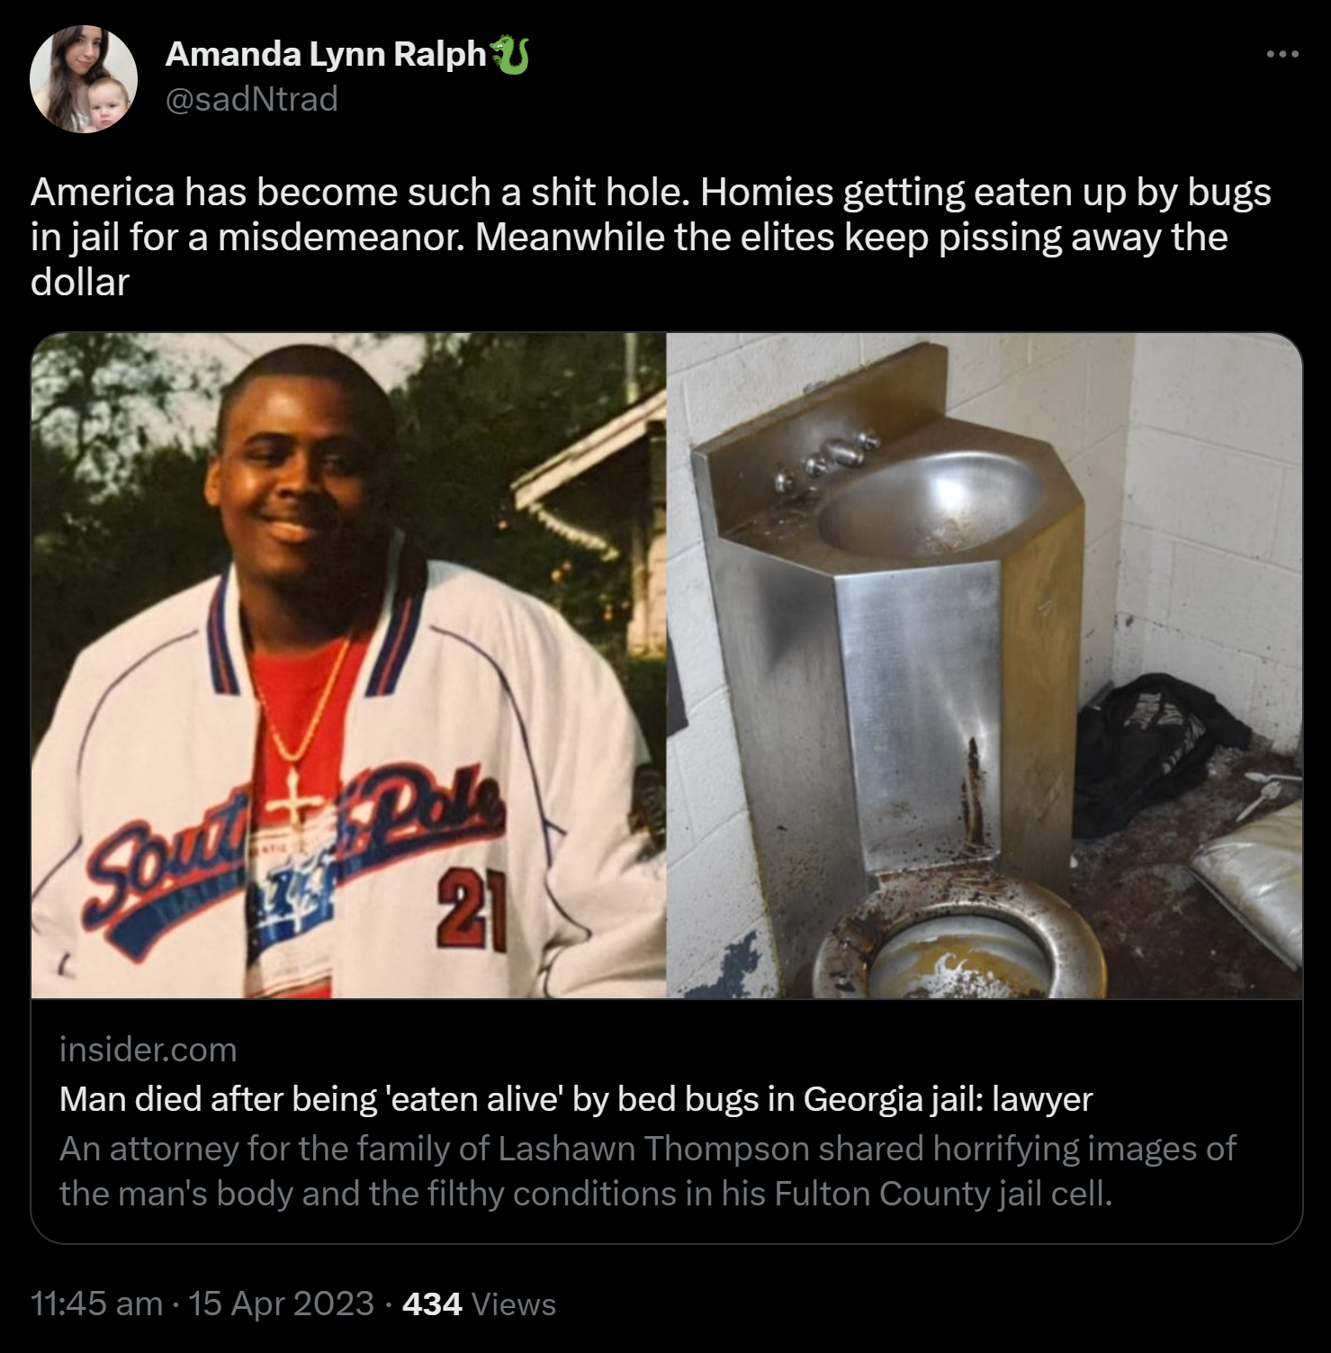The image size is (1331, 1353).
Task: Click the 11:45 am timestamp
Action: (97, 1303)
